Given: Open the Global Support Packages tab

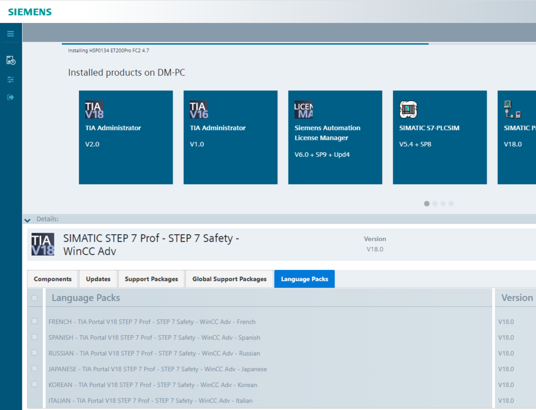Looking at the screenshot, I should (x=229, y=279).
